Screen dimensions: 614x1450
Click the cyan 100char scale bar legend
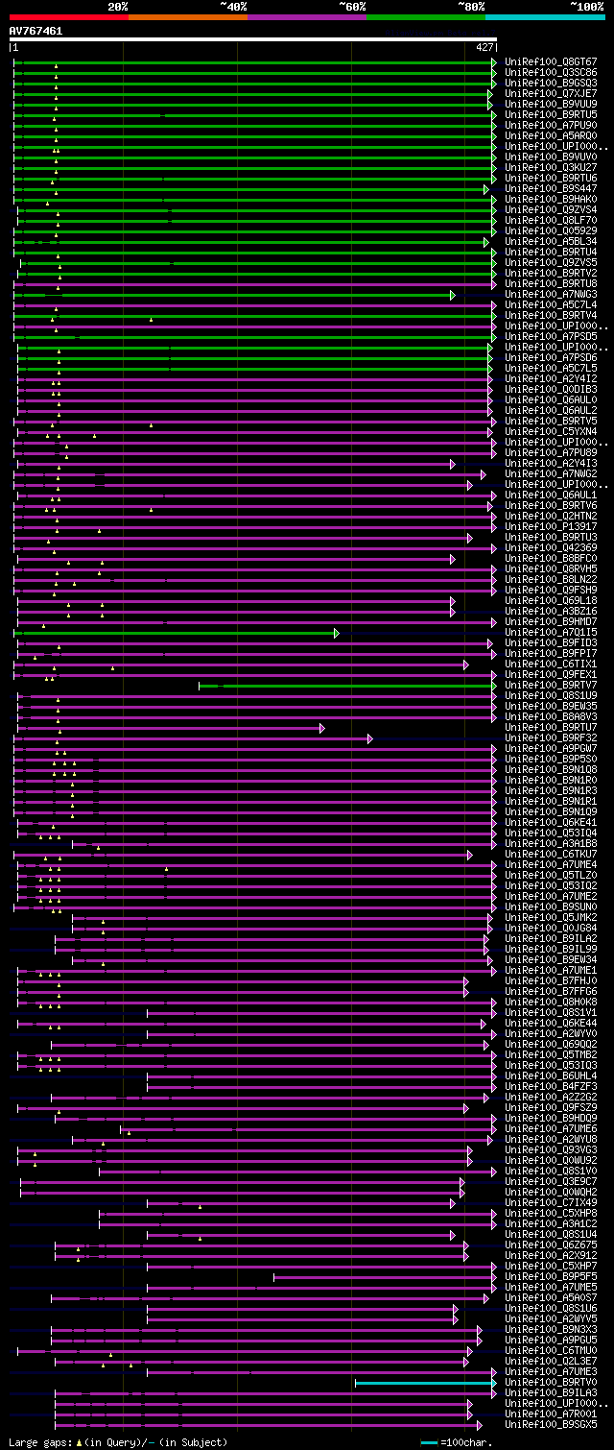click(429, 1442)
